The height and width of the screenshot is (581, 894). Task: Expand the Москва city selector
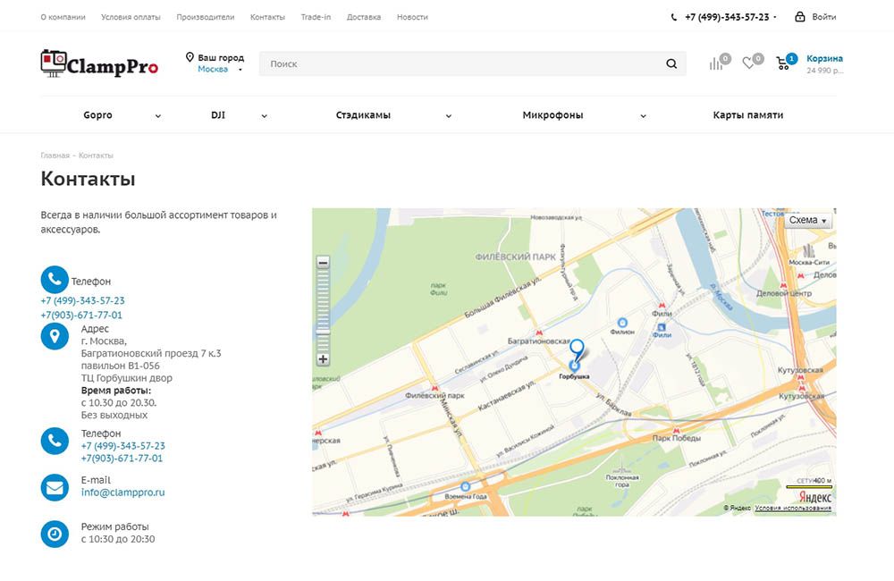tap(220, 70)
